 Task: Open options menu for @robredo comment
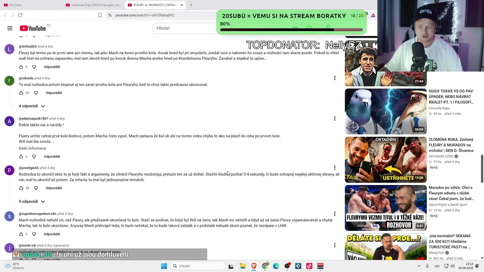(x=335, y=78)
